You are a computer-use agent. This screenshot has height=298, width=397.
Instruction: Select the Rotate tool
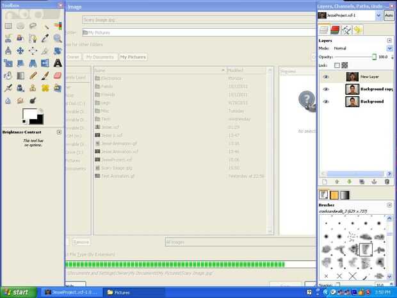[x=58, y=51]
